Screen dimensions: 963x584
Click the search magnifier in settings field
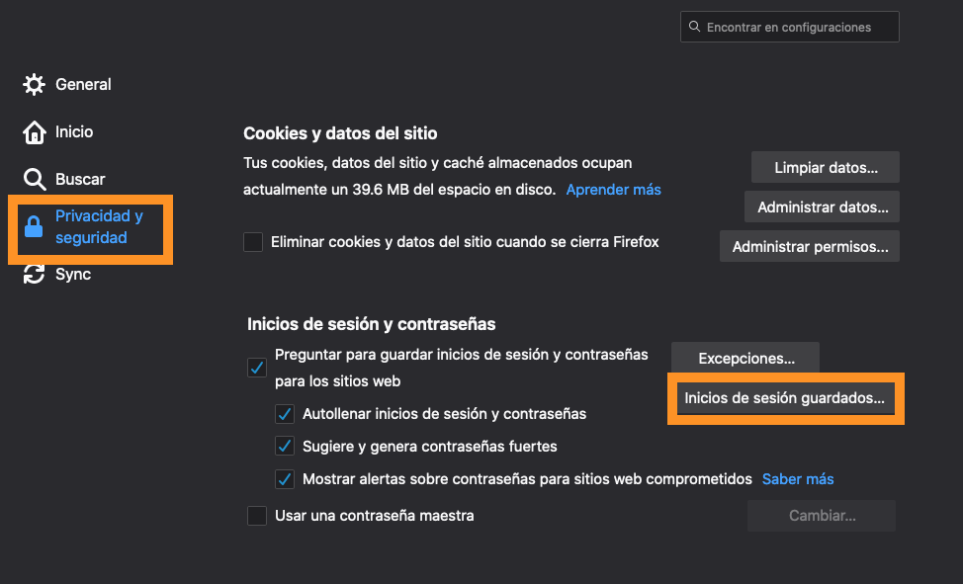(695, 28)
